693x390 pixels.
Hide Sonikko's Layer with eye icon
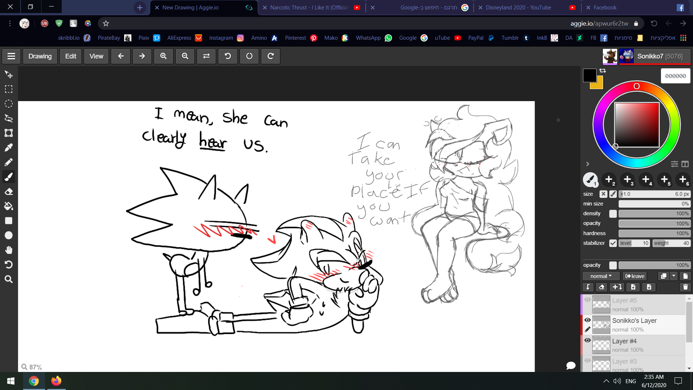coord(588,320)
